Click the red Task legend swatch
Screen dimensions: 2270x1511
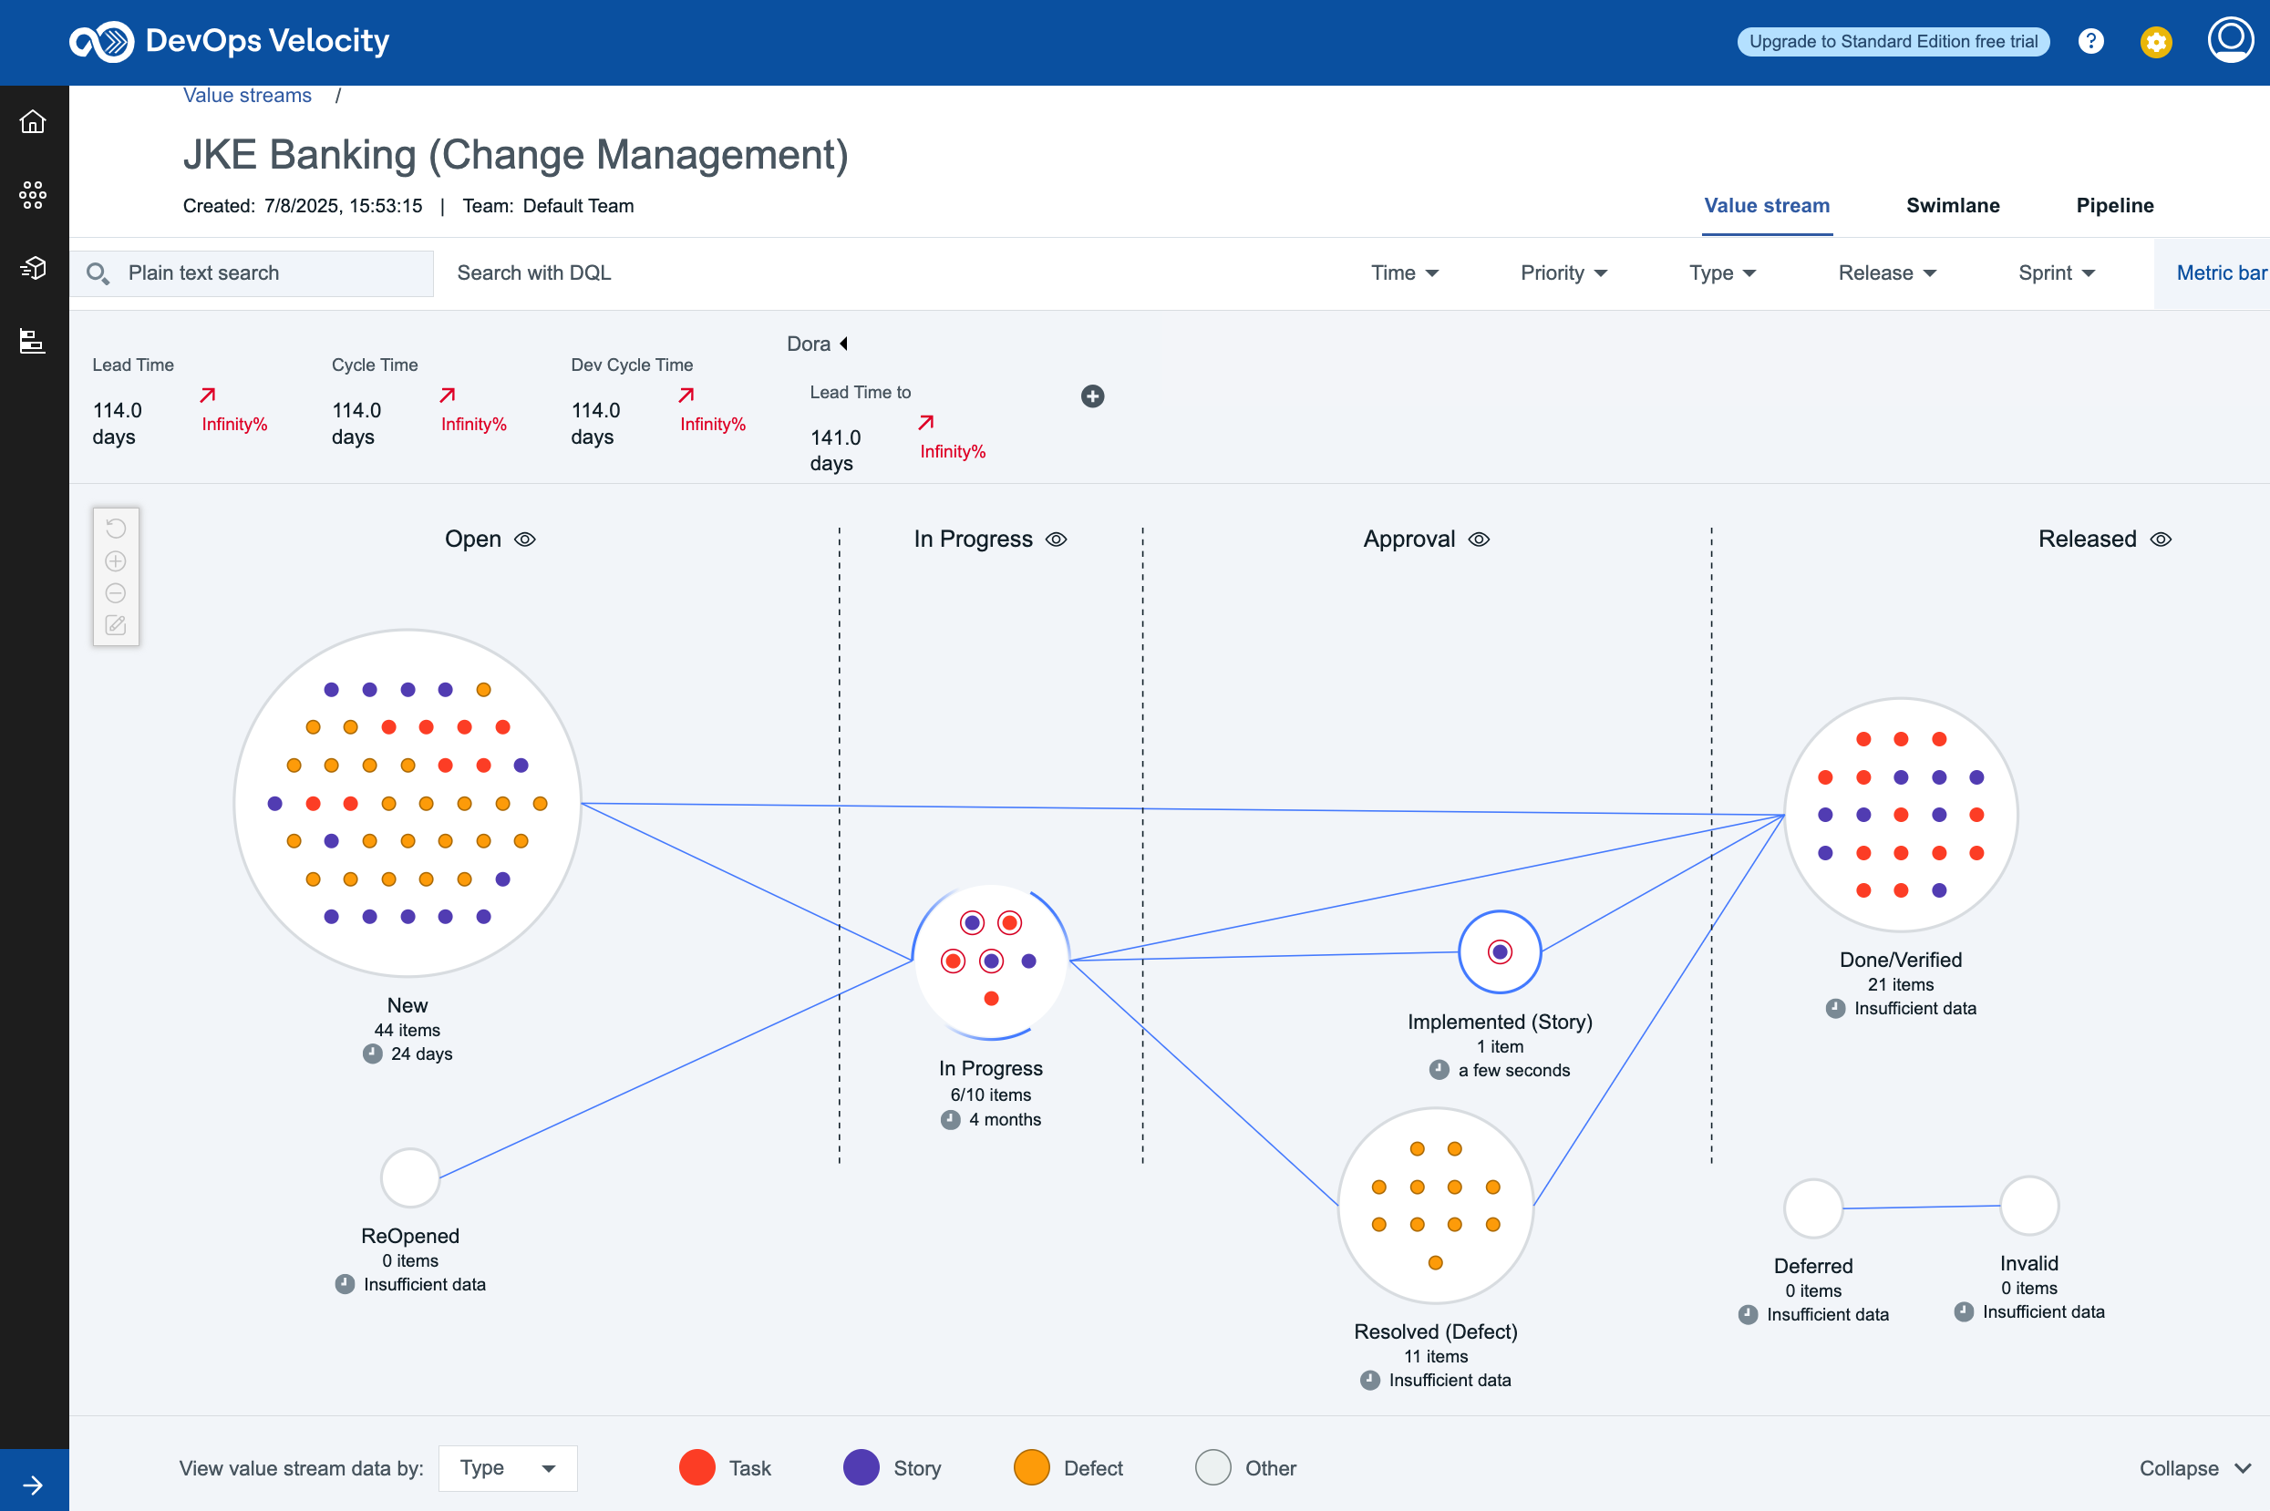pos(696,1467)
